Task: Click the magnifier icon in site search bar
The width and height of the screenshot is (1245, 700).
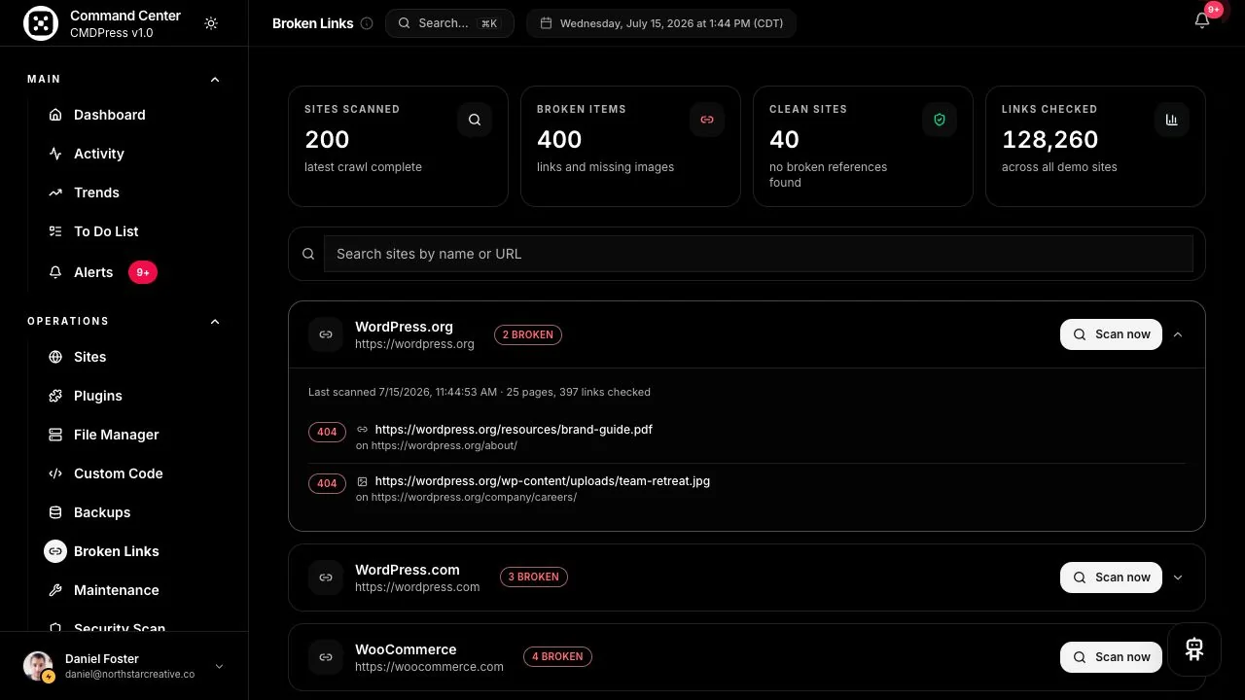Action: 308,254
